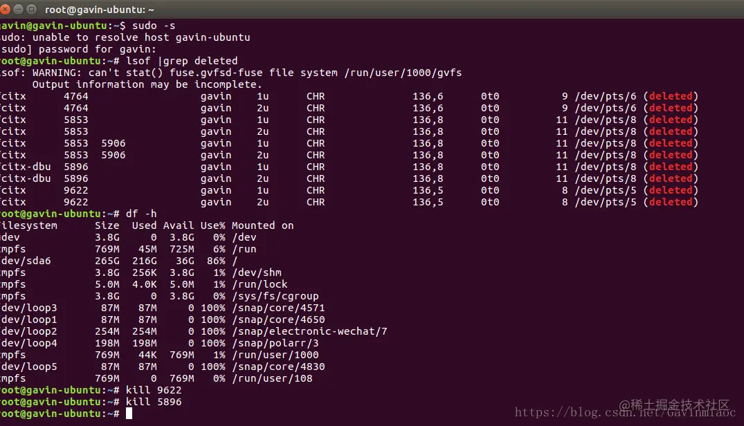Click the minimize button in the terminal title bar
The height and width of the screenshot is (426, 744).
[18, 9]
